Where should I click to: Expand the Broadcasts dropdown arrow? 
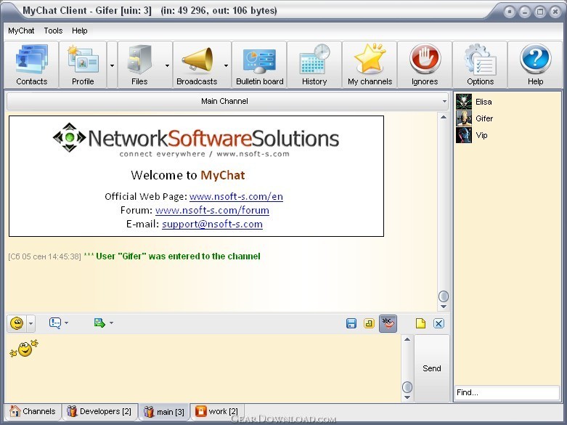point(226,65)
